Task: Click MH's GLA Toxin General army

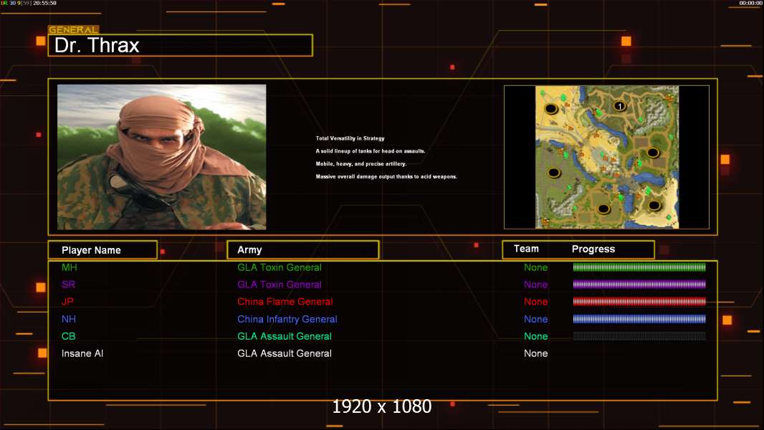Action: click(x=280, y=267)
